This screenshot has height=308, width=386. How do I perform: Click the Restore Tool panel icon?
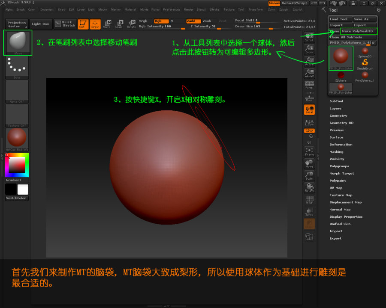(x=378, y=10)
